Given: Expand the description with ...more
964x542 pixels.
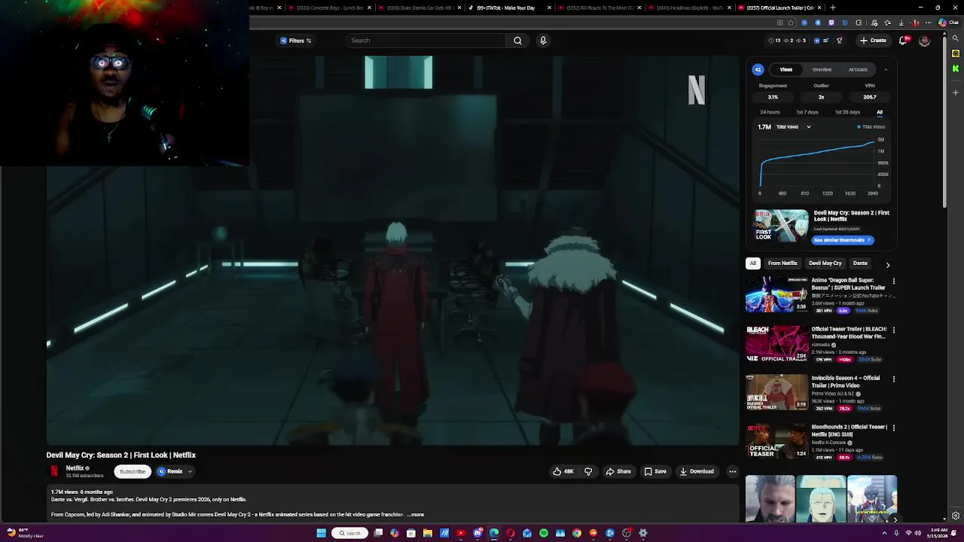Looking at the screenshot, I should coord(416,515).
